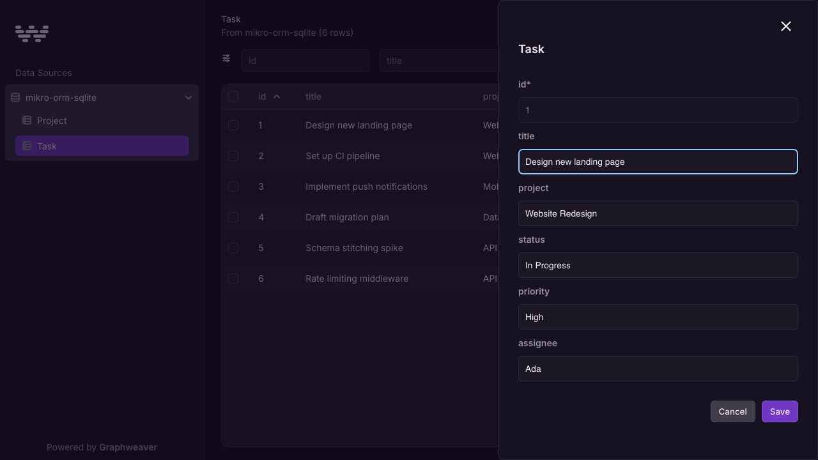Check the row for Design new landing page
This screenshot has height=460, width=818.
(x=233, y=125)
